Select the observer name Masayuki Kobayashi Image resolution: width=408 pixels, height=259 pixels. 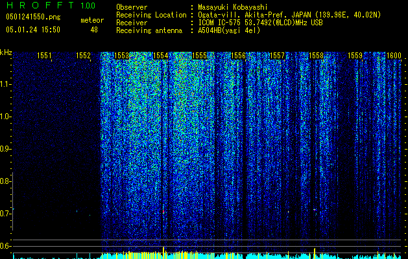click(233, 8)
